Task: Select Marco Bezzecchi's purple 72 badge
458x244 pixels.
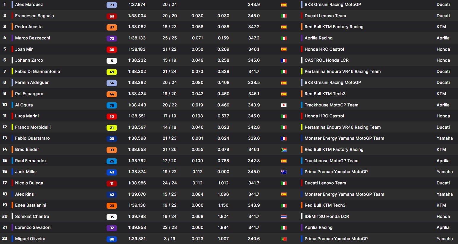Action: point(112,39)
